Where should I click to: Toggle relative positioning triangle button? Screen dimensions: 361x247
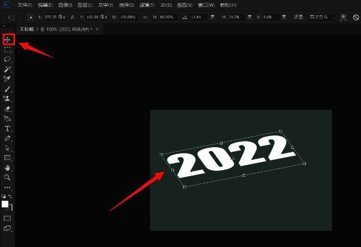tap(73, 17)
